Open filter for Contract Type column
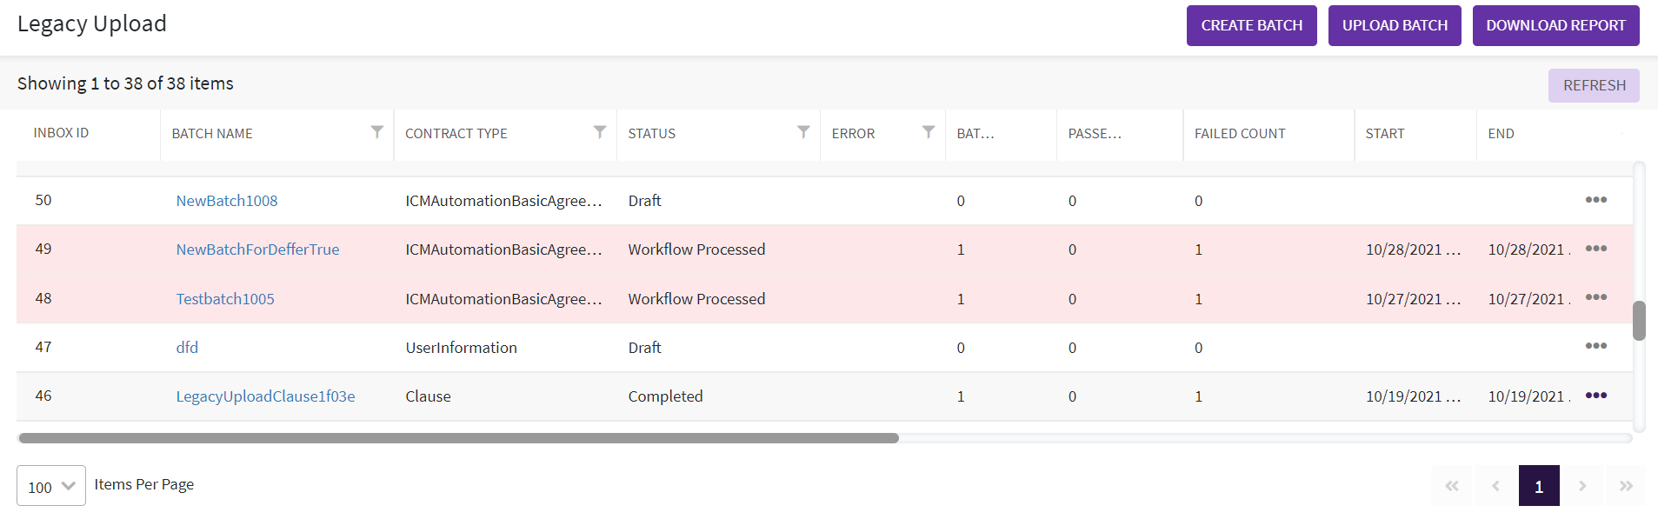The image size is (1658, 519). pos(600,132)
